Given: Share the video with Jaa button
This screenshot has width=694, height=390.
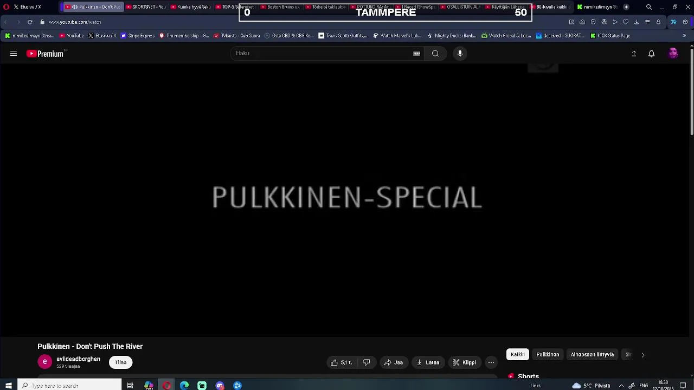Looking at the screenshot, I should point(394,362).
